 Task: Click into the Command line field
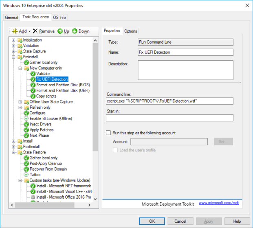point(169,101)
